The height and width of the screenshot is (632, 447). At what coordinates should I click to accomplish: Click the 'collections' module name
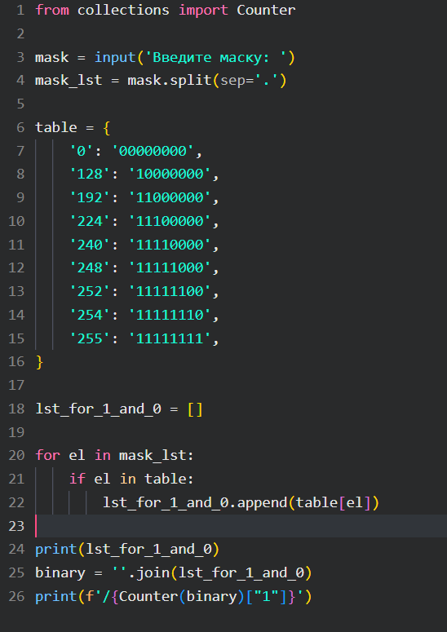(123, 10)
